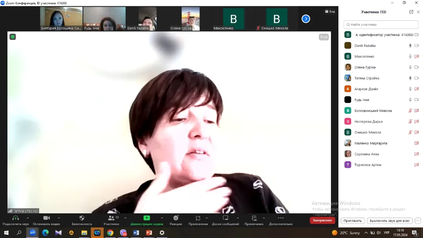
Task: Pop out the participants panel
Action: pyautogui.click(x=411, y=12)
